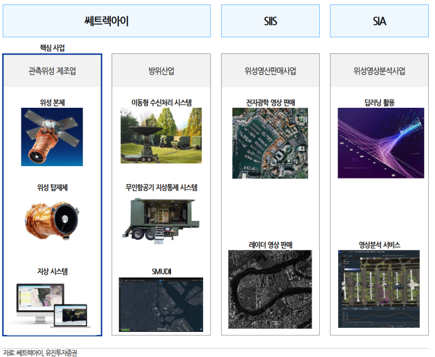Click the 위성영상판매사업 column header

coord(270,71)
